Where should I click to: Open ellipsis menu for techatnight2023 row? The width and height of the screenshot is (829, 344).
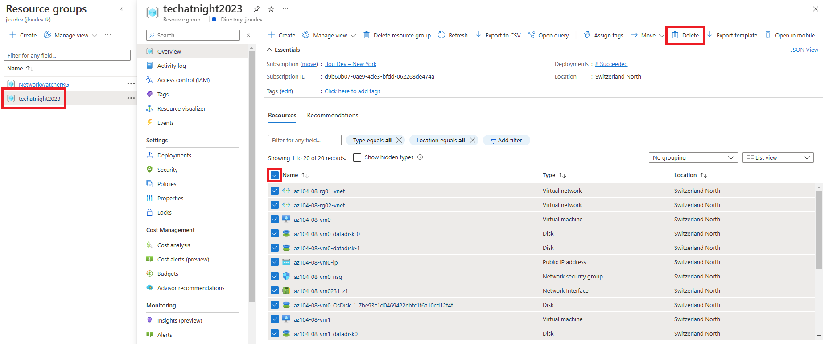tap(131, 98)
